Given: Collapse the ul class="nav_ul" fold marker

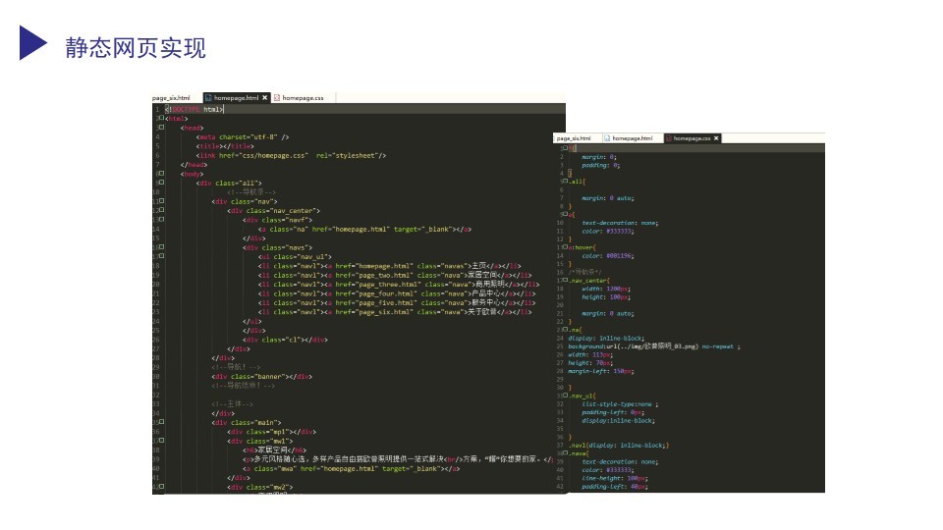Looking at the screenshot, I should click(161, 256).
